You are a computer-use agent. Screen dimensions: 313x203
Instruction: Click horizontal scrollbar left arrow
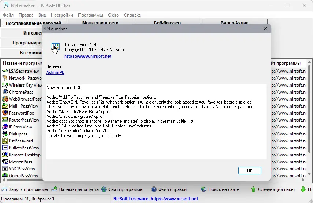(4, 180)
